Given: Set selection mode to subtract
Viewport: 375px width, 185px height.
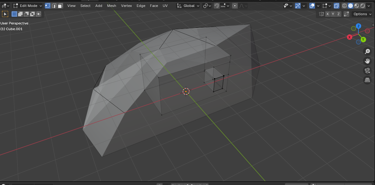Looking at the screenshot, I should click(x=26, y=14).
